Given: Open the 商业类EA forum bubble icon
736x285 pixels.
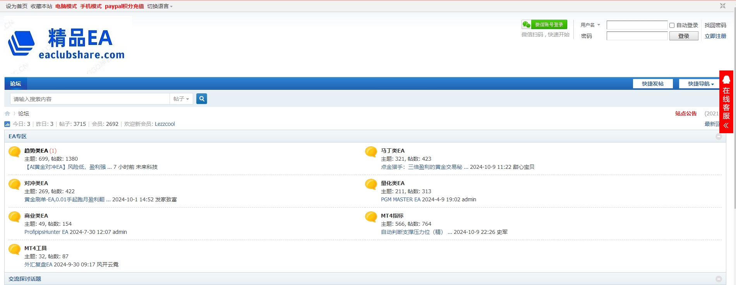Looking at the screenshot, I should coord(15,217).
